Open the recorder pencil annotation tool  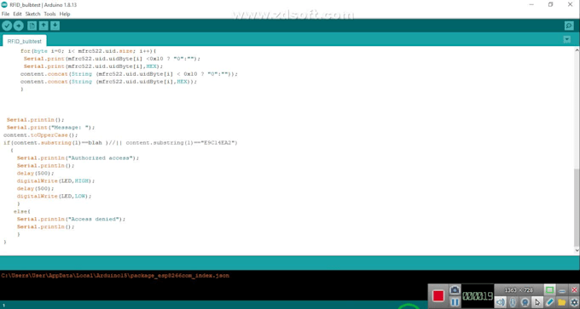[x=549, y=302]
